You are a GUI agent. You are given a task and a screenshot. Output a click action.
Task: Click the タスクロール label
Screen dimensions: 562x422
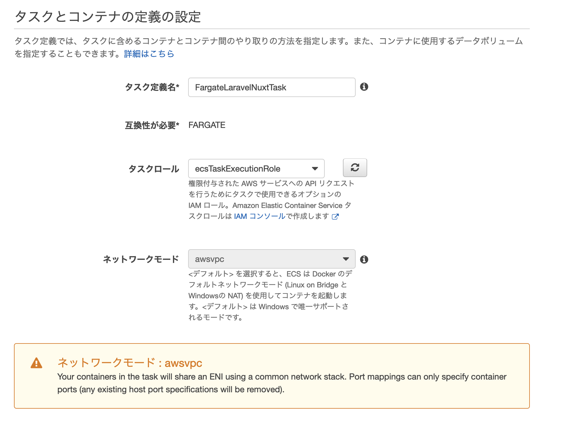tap(154, 169)
